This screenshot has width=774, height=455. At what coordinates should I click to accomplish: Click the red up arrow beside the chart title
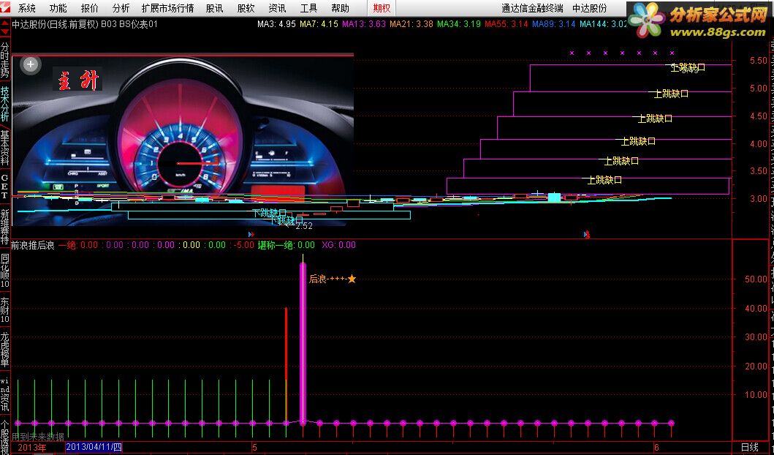coord(5,23)
